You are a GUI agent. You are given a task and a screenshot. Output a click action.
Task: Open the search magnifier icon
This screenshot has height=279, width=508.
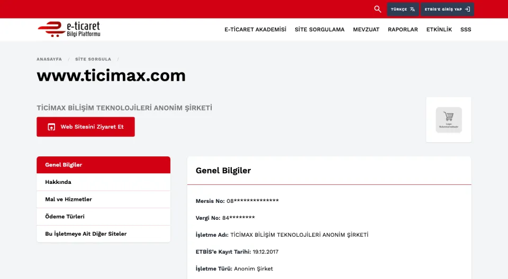(377, 9)
